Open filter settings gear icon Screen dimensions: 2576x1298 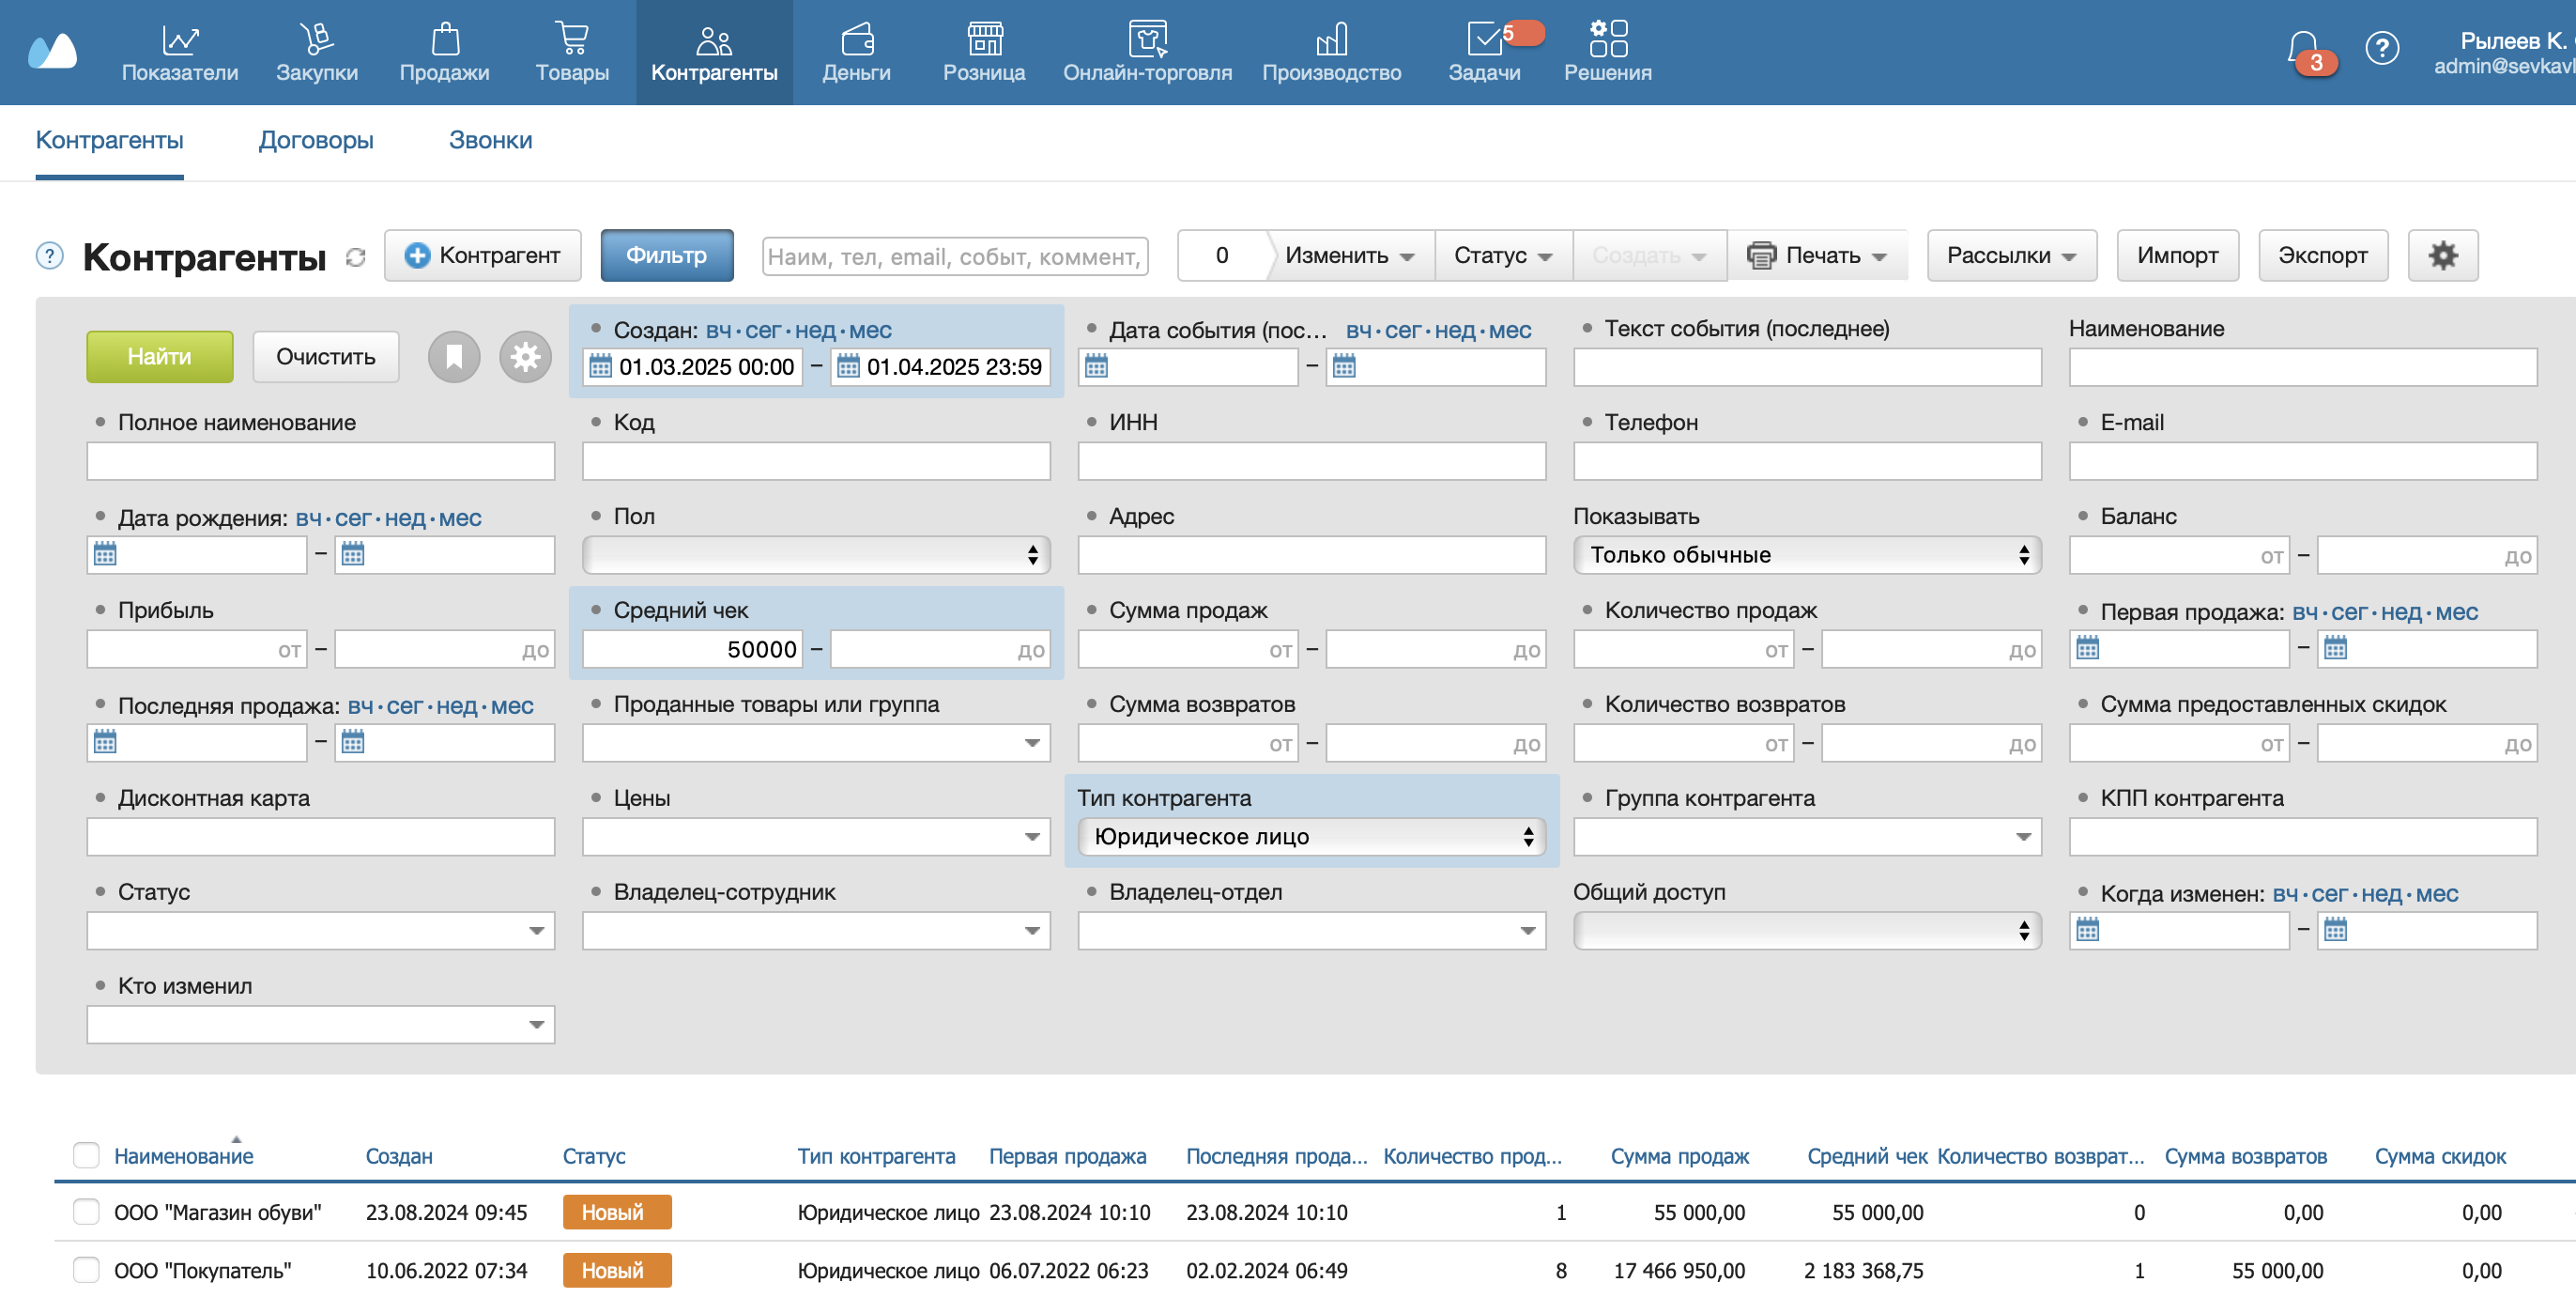525,356
